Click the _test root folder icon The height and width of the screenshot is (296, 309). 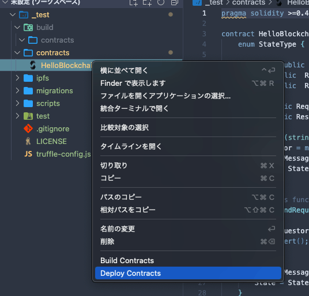pos(24,15)
